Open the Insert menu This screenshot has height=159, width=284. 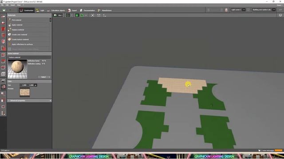pos(13,5)
